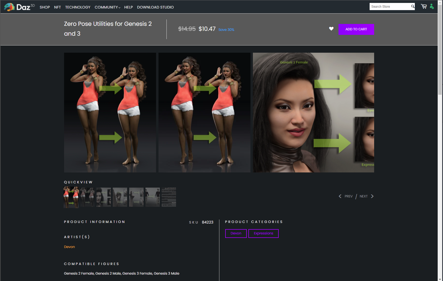This screenshot has width=443, height=281.
Task: Click the Save 30% discount text
Action: click(x=226, y=30)
